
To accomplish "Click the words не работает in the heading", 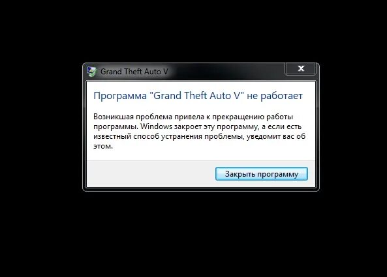I will [x=275, y=96].
